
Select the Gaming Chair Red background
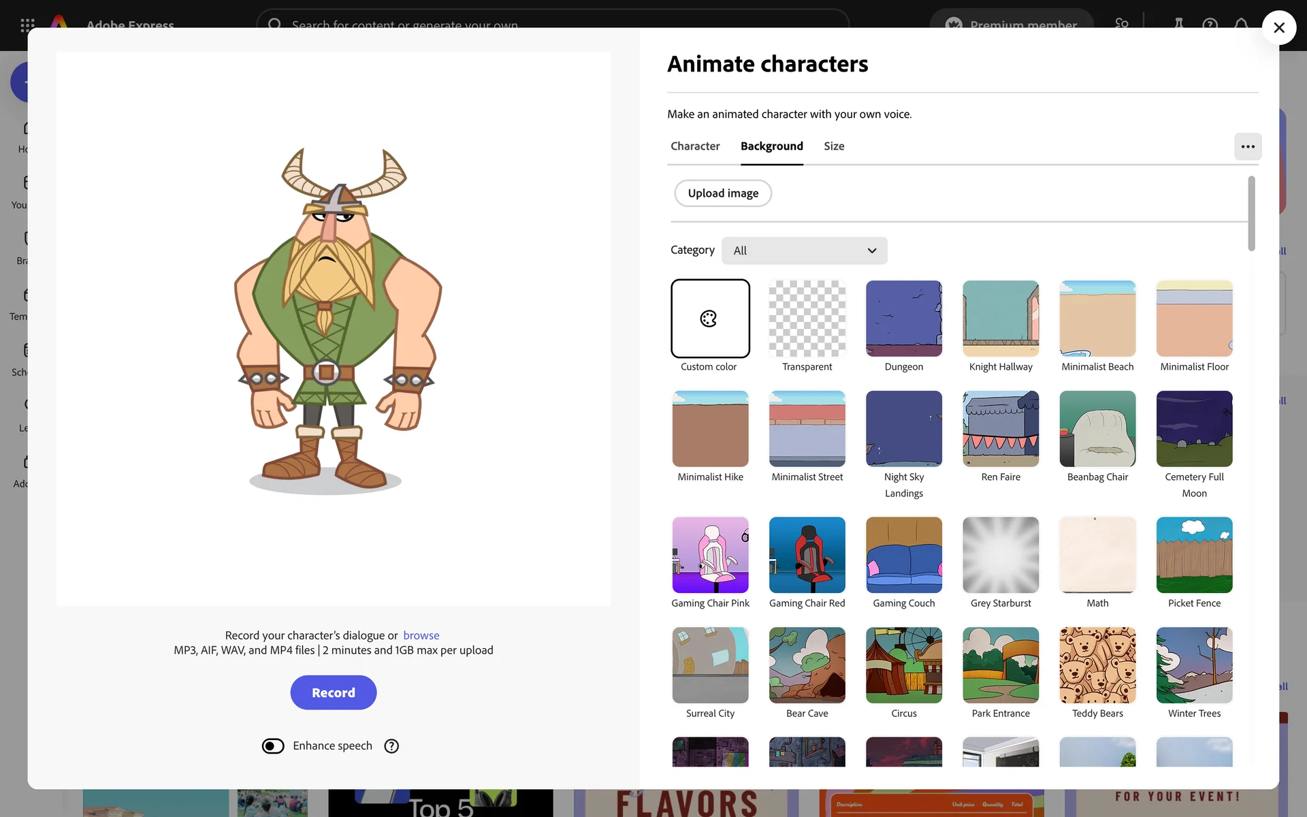click(x=807, y=555)
